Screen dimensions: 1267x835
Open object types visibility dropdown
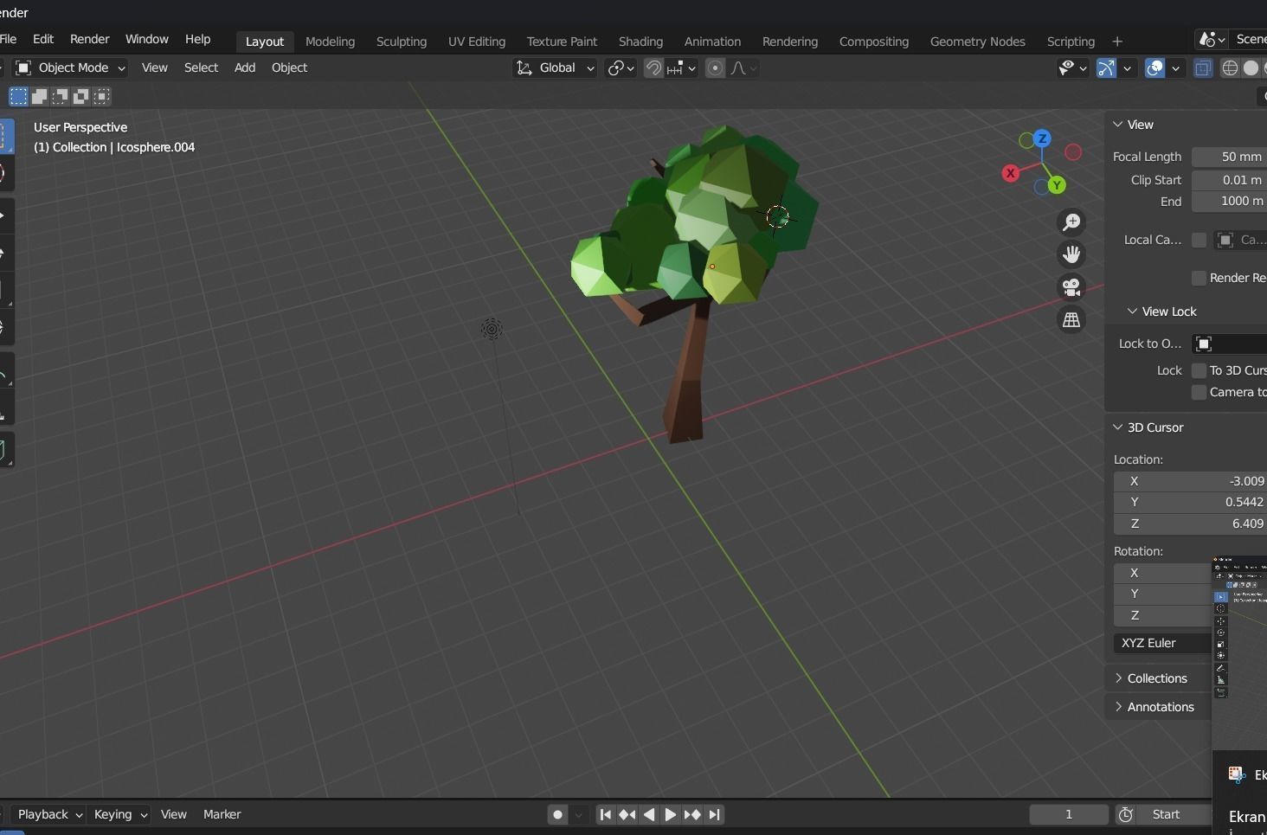[1072, 67]
